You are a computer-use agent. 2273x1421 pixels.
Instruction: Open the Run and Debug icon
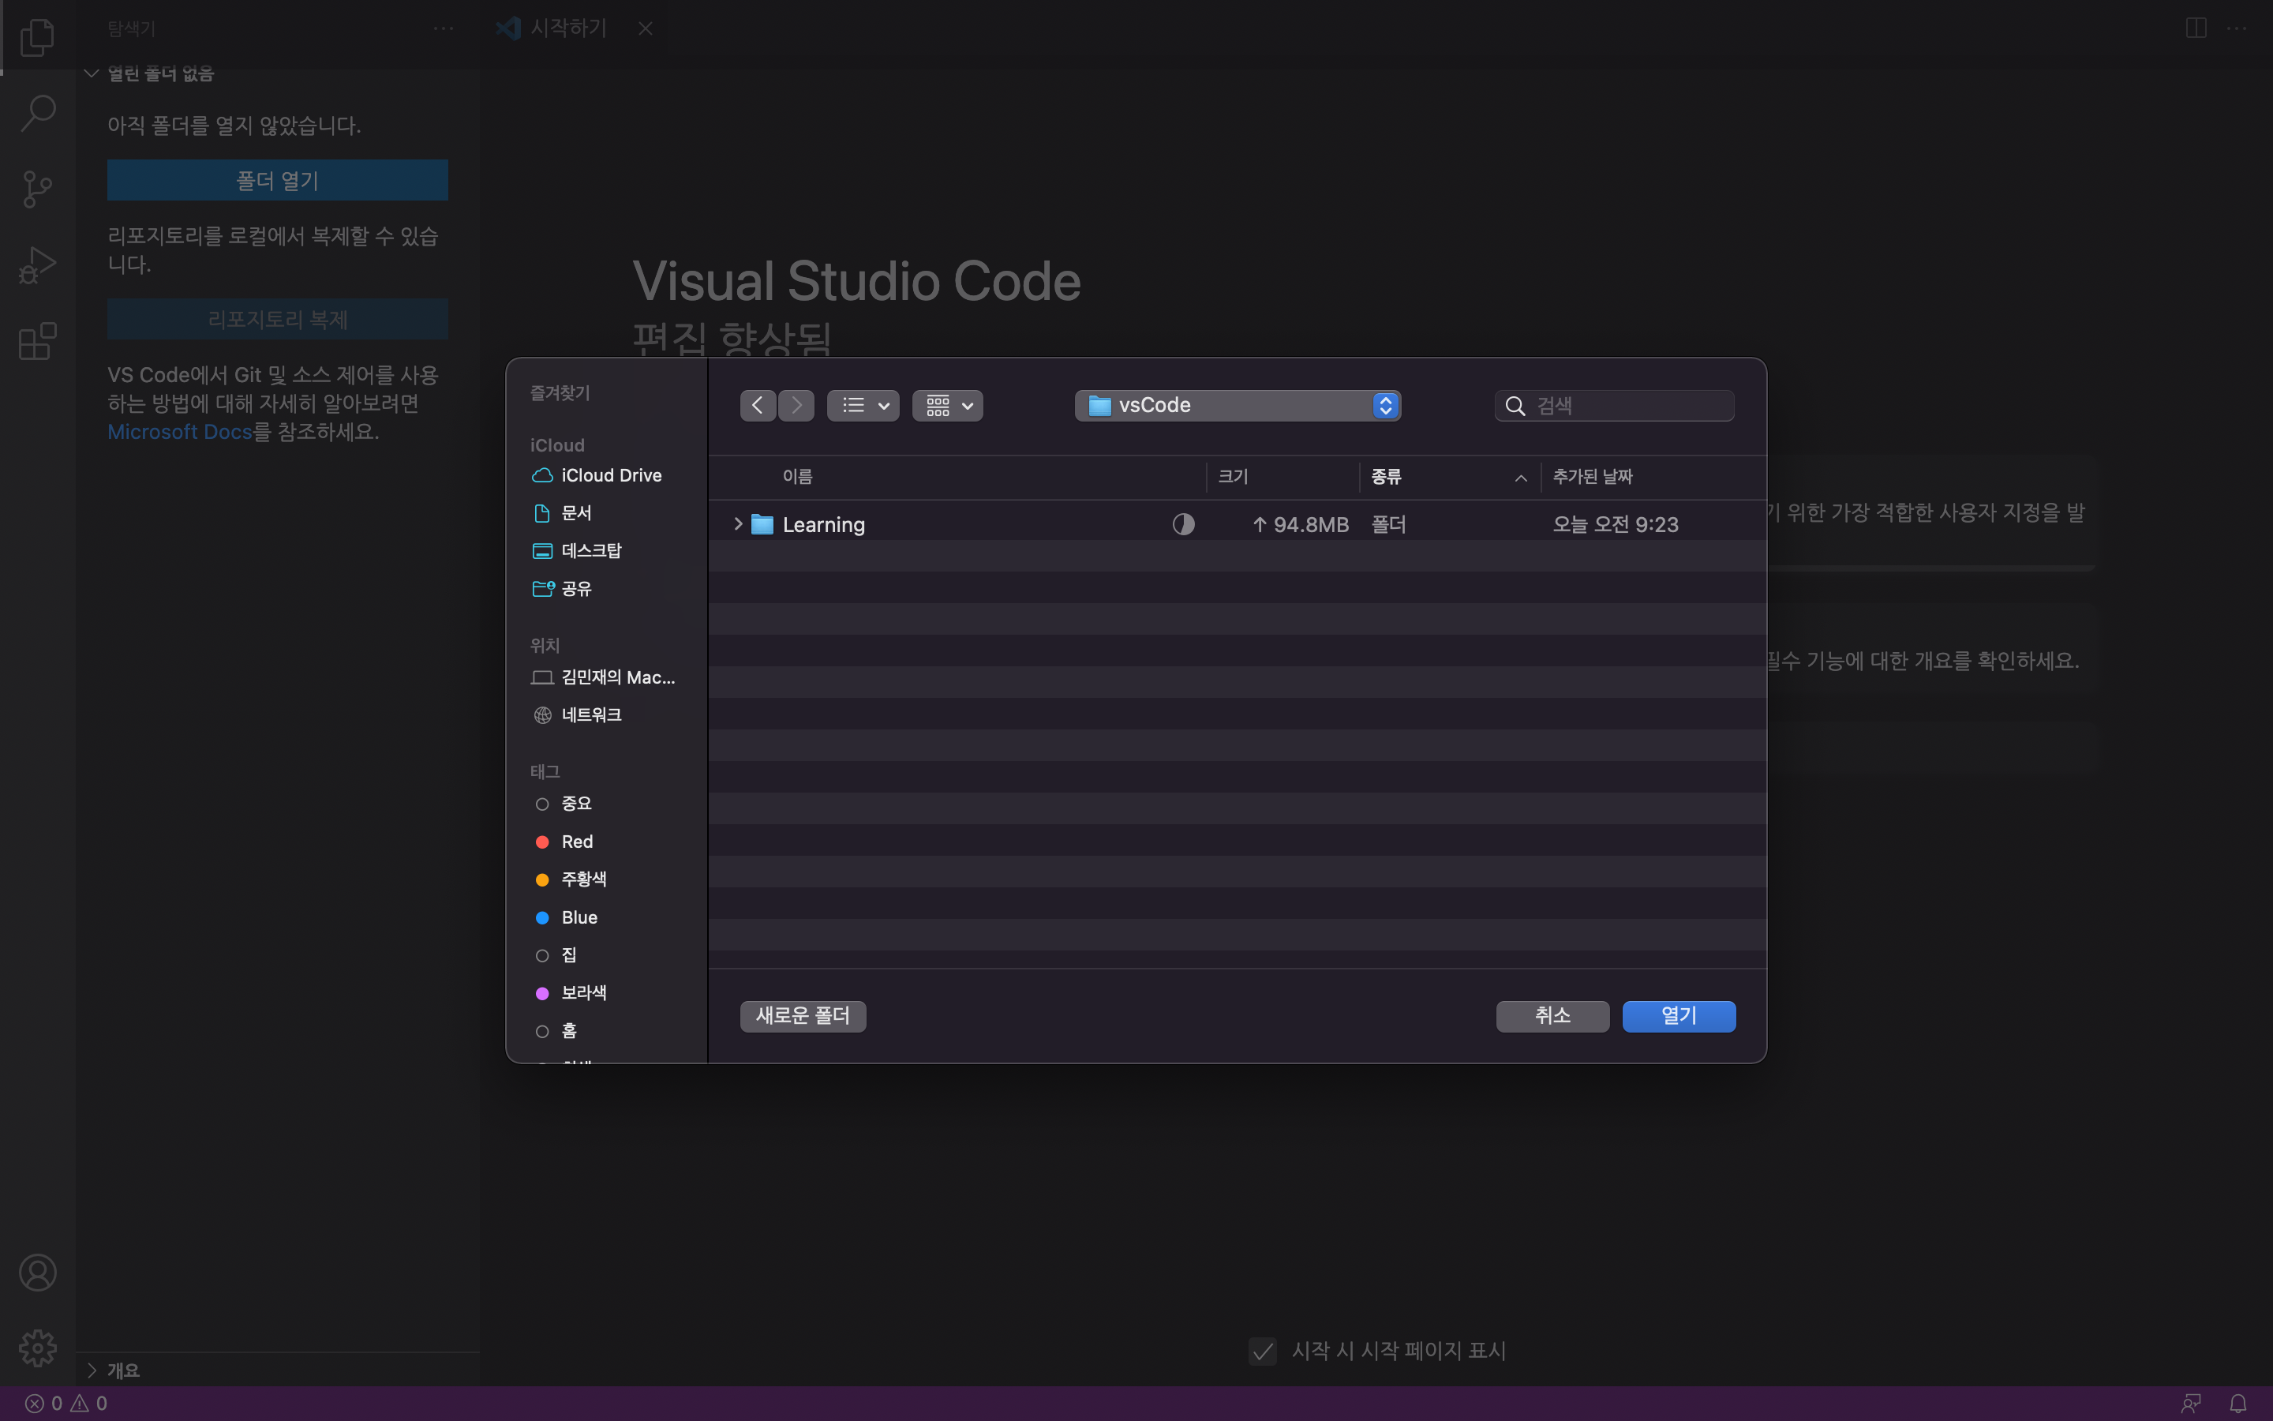click(x=38, y=265)
